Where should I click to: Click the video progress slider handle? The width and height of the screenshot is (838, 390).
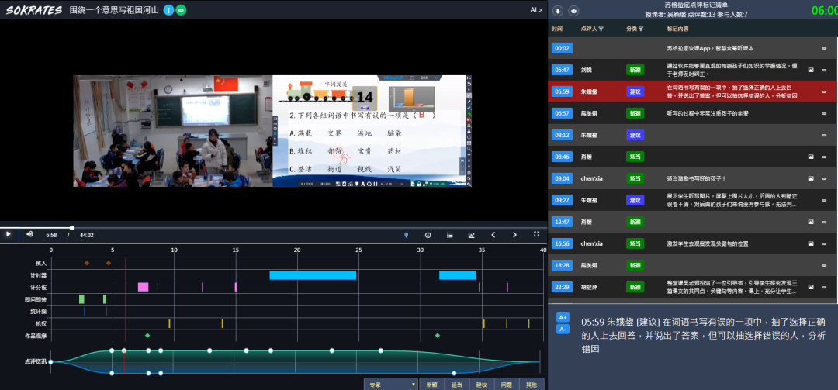pos(71,227)
